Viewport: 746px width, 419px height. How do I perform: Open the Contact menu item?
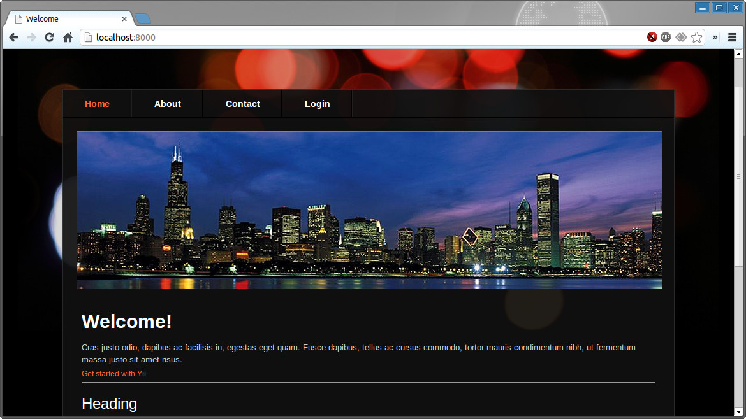(242, 104)
